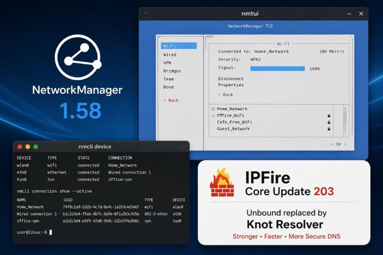
Task: Click scroll up arrow in network list
Action: 345,109
